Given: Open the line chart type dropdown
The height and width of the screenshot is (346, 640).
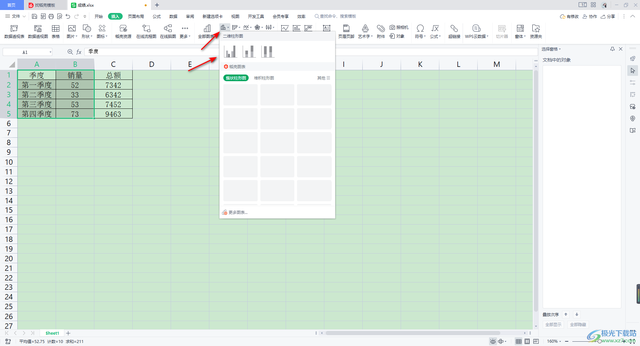Looking at the screenshot, I should 247,27.
